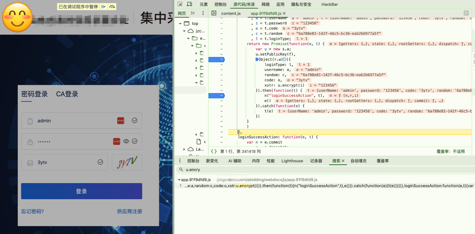Click the pretty print braces icon
Viewport: 475px width, 234px height.
[214, 151]
